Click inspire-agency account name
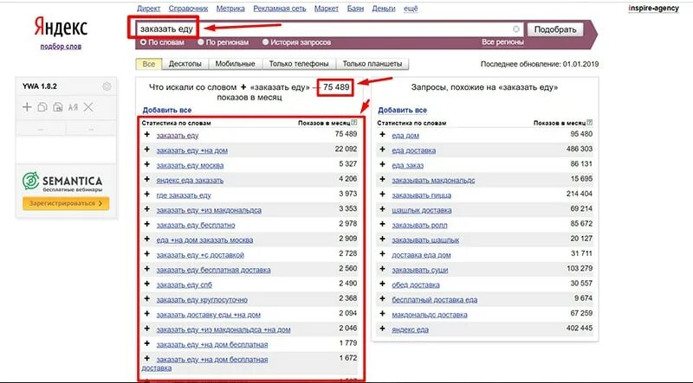The width and height of the screenshot is (693, 383). (653, 9)
